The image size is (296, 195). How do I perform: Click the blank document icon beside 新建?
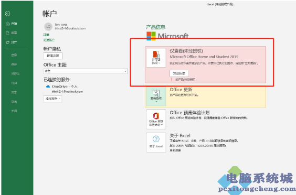click(x=7, y=32)
